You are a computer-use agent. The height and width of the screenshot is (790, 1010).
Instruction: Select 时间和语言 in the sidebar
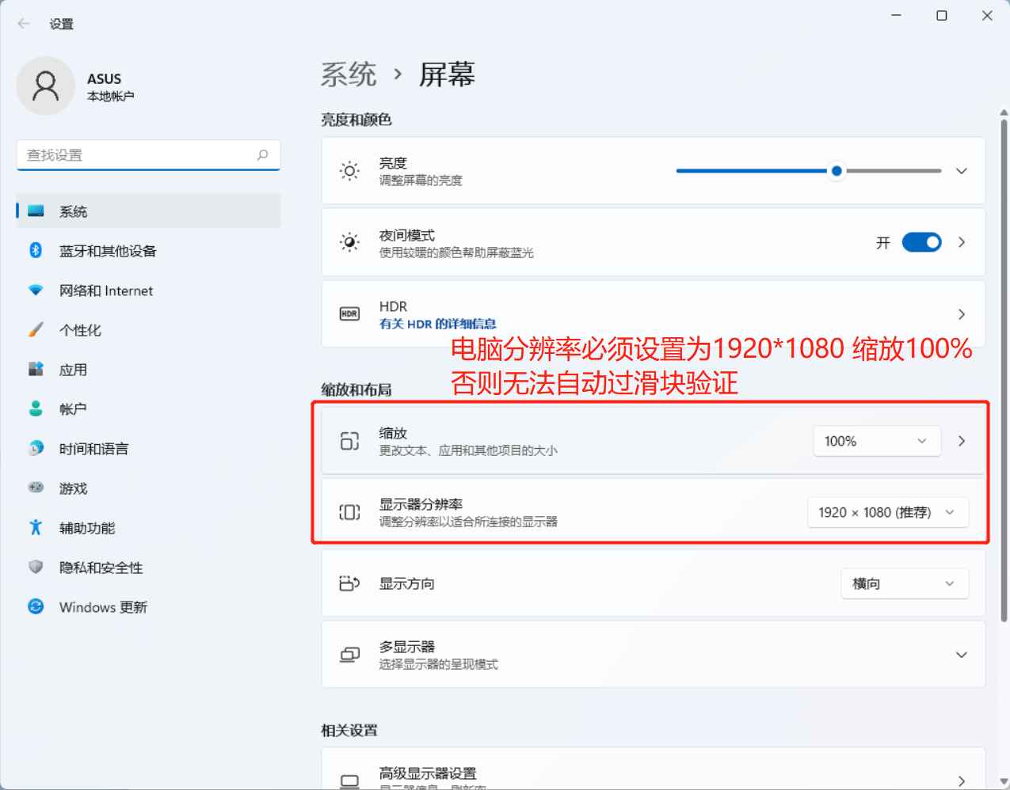click(93, 449)
